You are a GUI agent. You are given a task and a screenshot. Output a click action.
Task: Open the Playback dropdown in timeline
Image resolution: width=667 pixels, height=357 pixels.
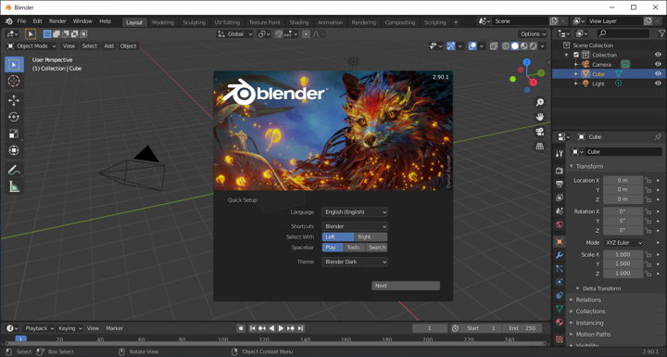(x=38, y=328)
